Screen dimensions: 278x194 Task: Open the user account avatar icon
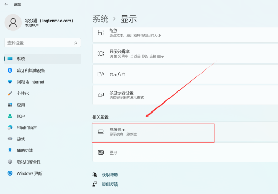tap(13, 23)
